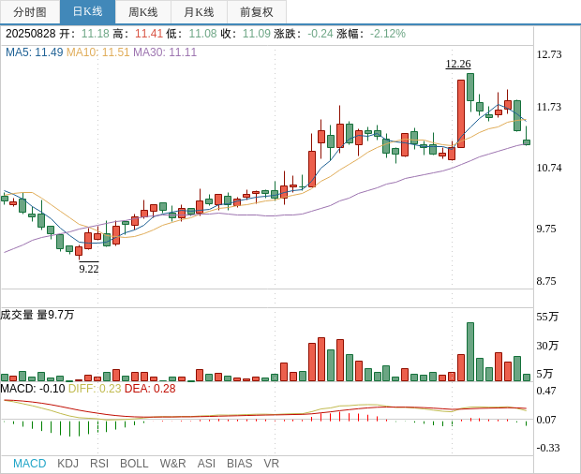Screen dimensions: 581x474
Task: Switch to the ASI indicator
Action: 206,464
